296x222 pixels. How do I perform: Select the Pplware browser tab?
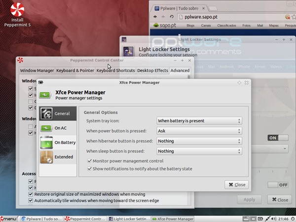[179, 8]
